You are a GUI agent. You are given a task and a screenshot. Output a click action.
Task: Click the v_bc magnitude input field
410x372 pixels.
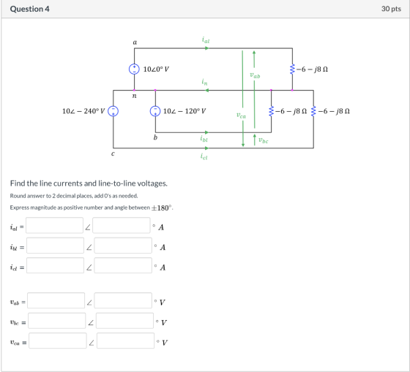coord(57,321)
